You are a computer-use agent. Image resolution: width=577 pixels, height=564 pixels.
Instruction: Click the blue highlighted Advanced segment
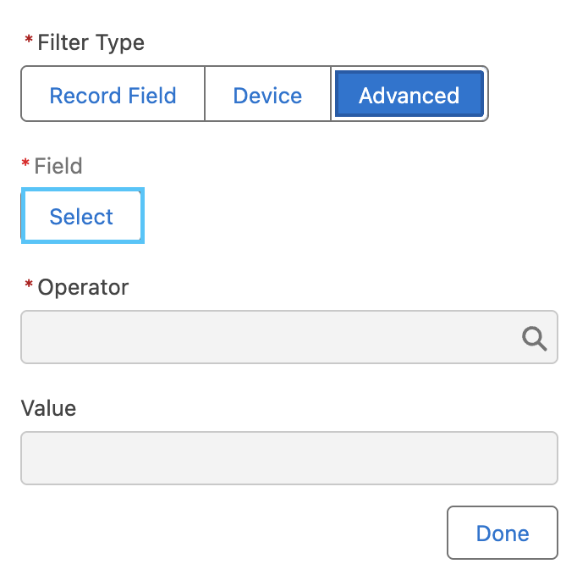(x=409, y=96)
